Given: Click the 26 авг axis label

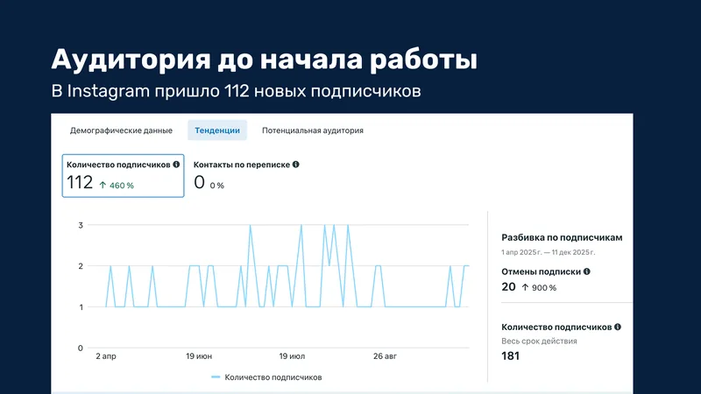Looking at the screenshot, I should pyautogui.click(x=385, y=356).
